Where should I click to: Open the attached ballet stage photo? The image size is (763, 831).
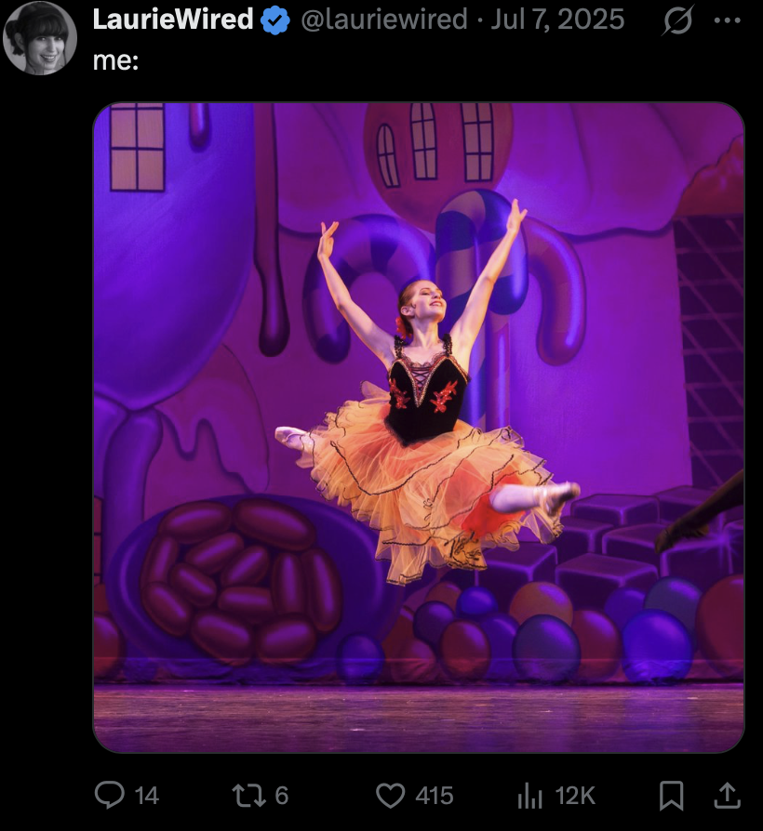[419, 428]
